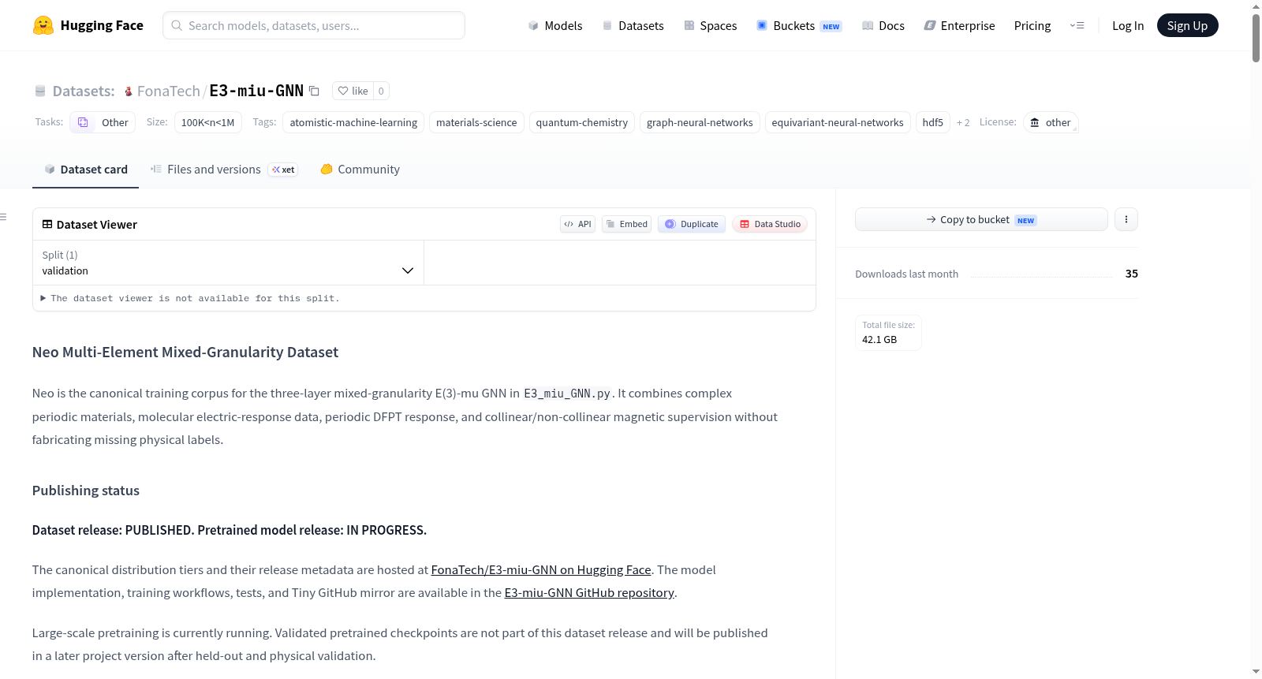Copy dataset name with the copy icon
The image size is (1262, 679).
click(x=314, y=91)
